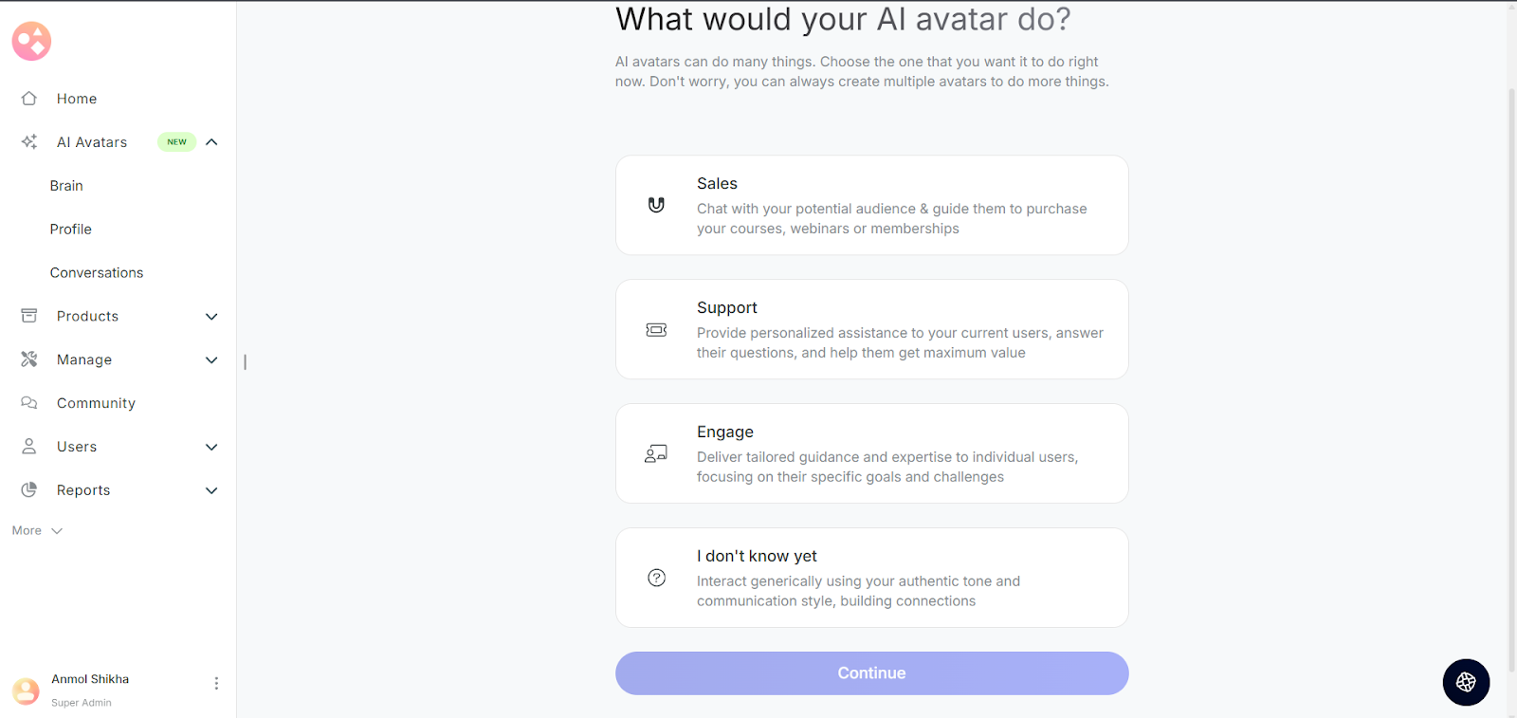Open the three-dot menu beside Anmol Shikha
This screenshot has width=1517, height=718.
216,684
